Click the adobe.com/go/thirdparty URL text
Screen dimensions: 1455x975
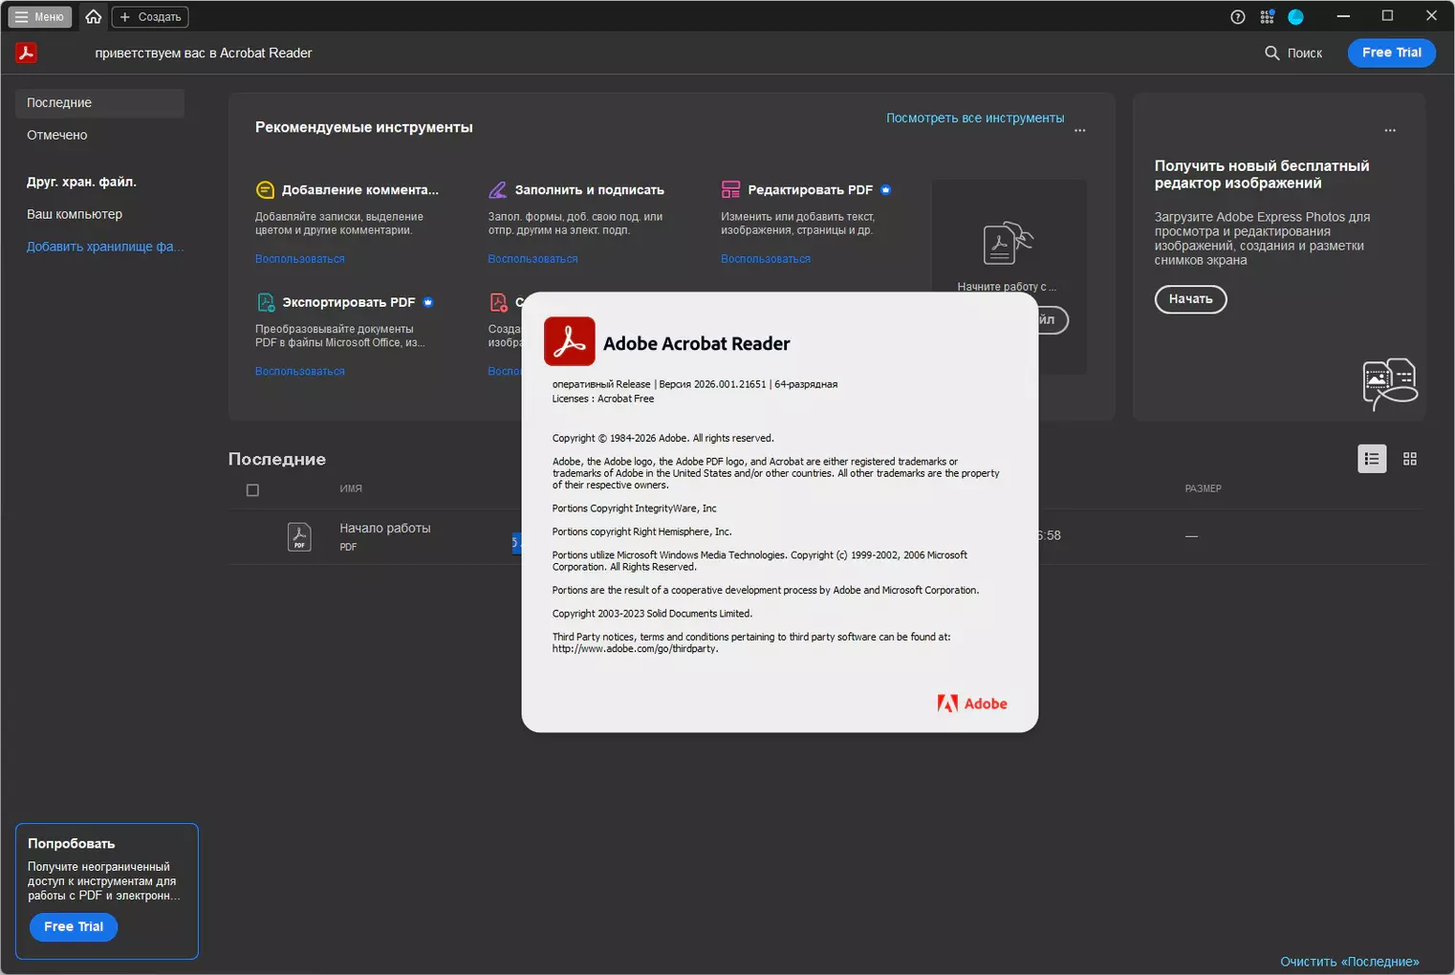[635, 649]
